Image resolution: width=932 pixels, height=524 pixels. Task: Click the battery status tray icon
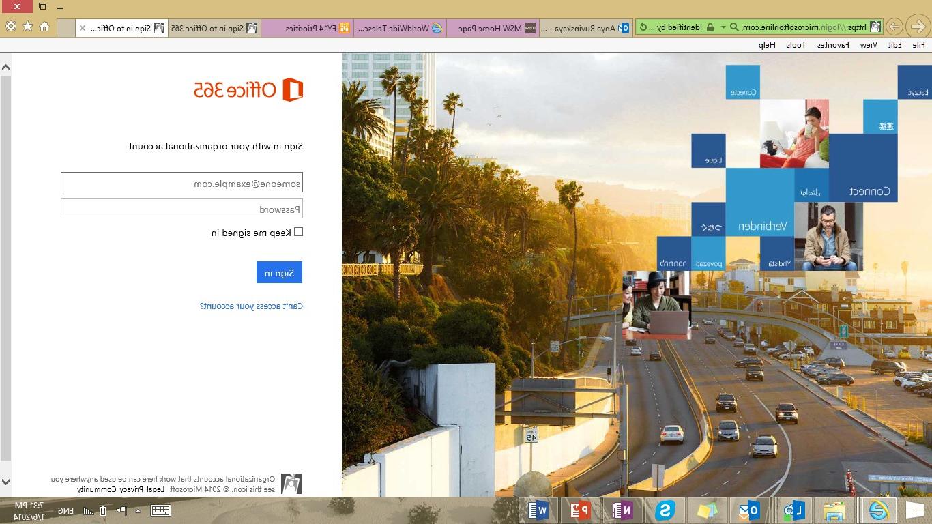click(x=103, y=510)
